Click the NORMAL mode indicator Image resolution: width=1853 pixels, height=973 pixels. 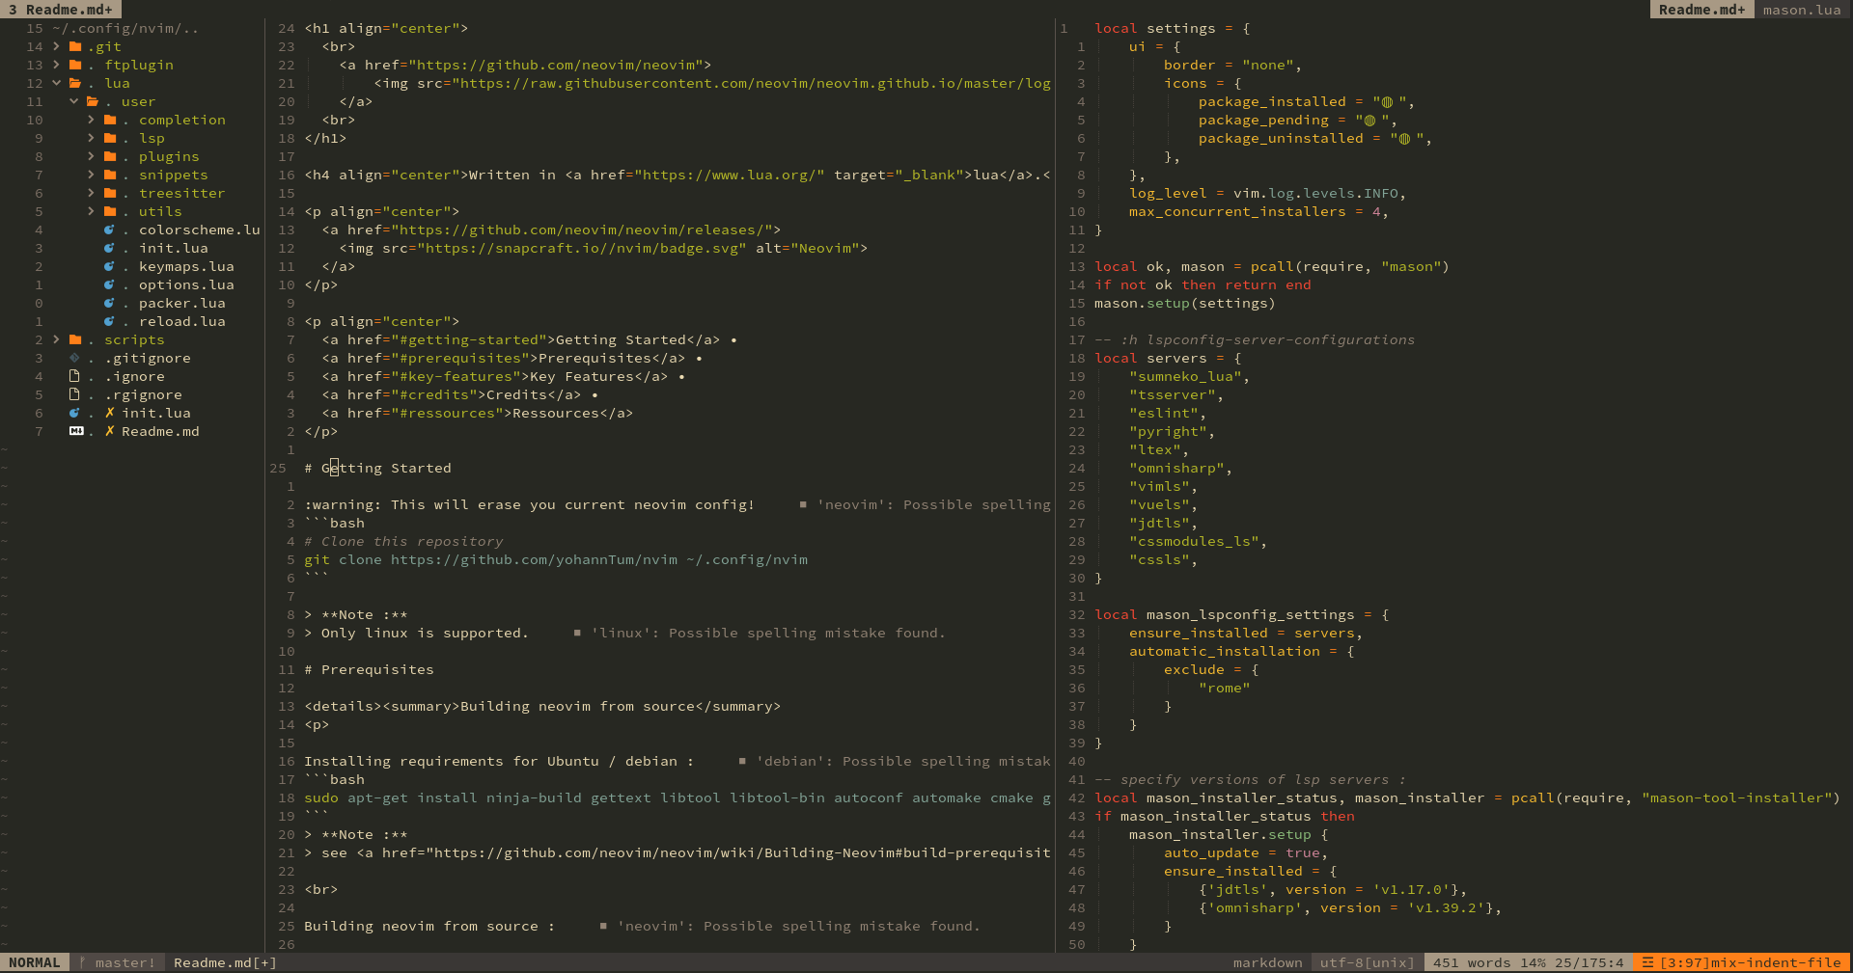[34, 962]
